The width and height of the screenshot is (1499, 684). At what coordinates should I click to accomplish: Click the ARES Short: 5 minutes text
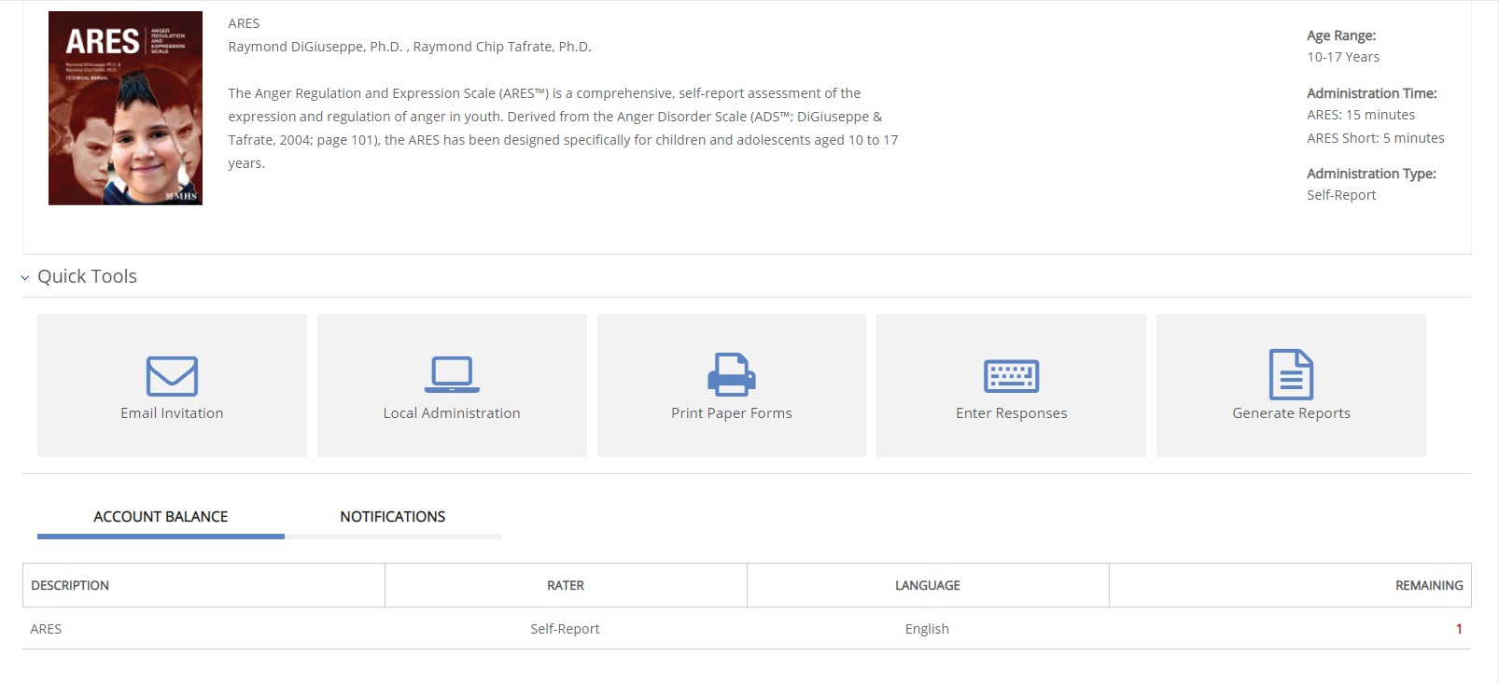tap(1376, 138)
